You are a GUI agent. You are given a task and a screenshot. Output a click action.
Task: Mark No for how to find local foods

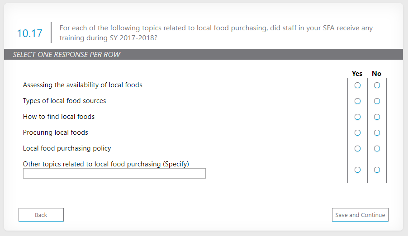[x=377, y=117]
